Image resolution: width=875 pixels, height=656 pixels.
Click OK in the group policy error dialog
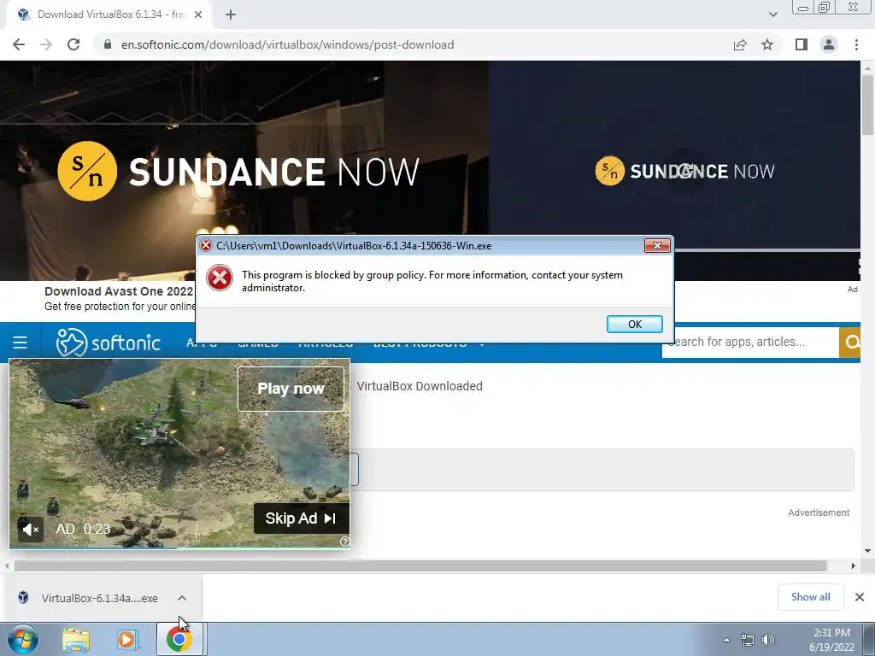point(635,324)
